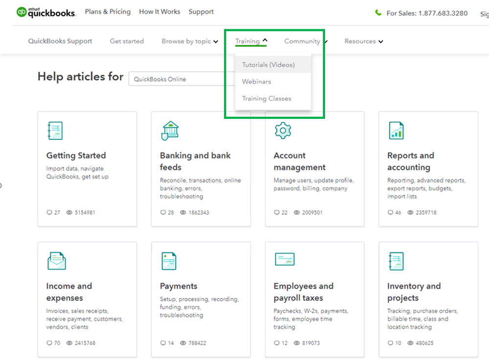This screenshot has height=361, width=489.
Task: Click the Inventory and projects notebook icon
Action: 396,261
